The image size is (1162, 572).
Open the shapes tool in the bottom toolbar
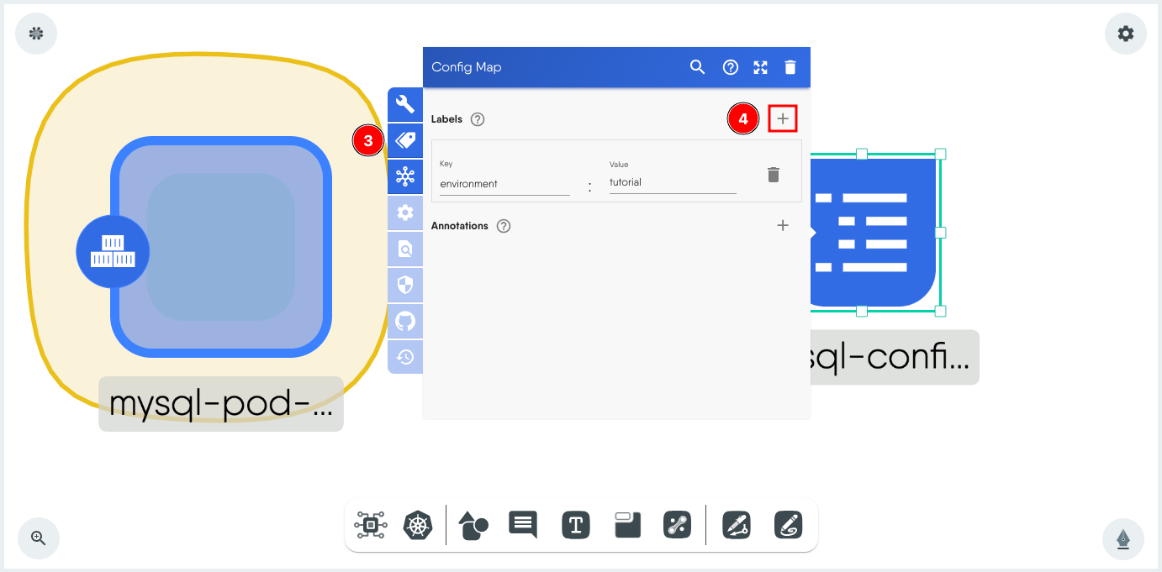click(x=473, y=525)
